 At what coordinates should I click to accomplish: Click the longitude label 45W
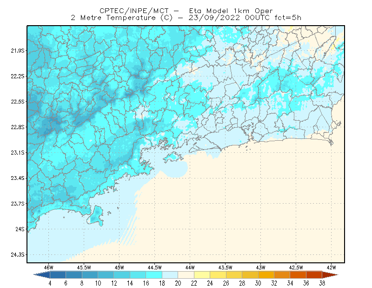(119, 267)
